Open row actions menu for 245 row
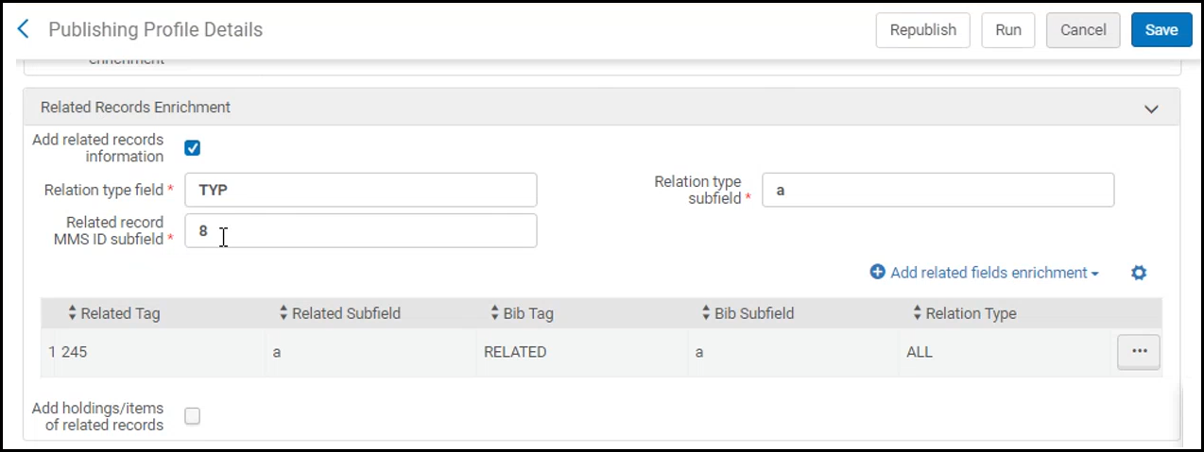The image size is (1204, 452). 1139,351
